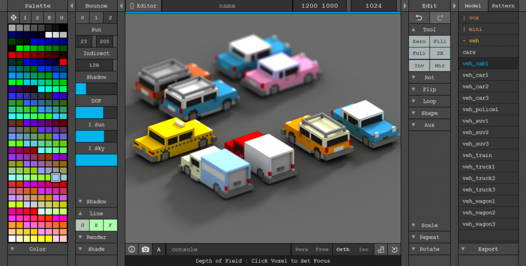Select veh_police1 in the model list
526x266 pixels.
[480, 109]
